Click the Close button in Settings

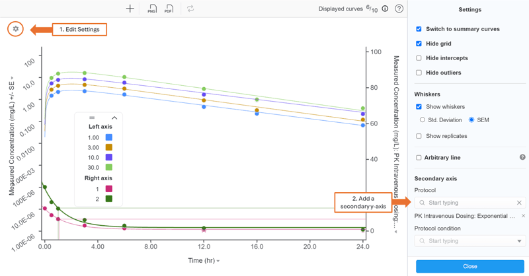click(469, 266)
